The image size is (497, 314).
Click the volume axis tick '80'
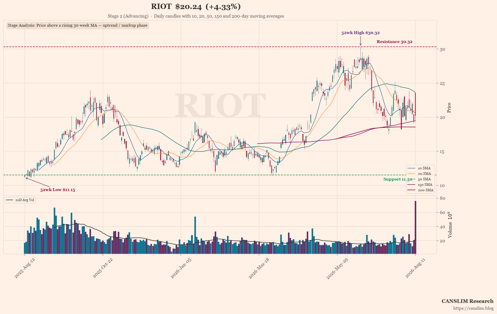tap(442, 198)
